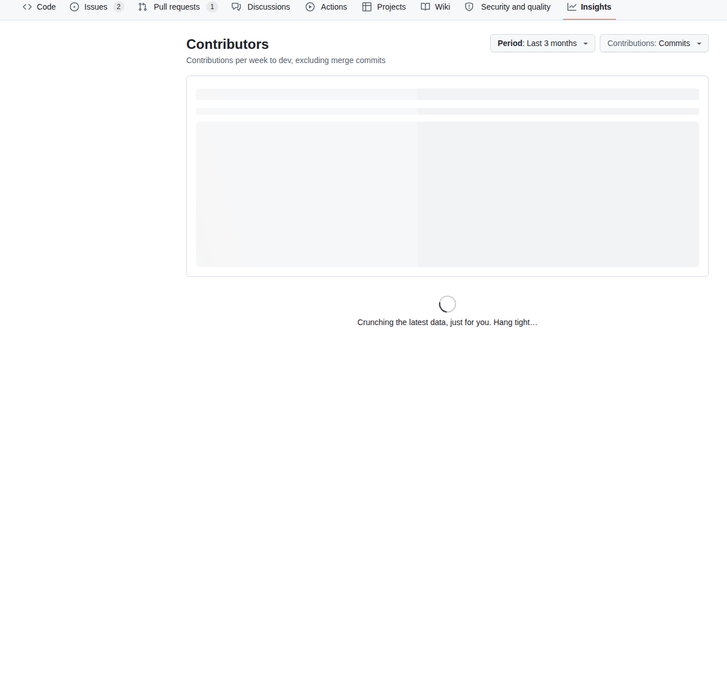Click the Wiki book icon
The height and width of the screenshot is (682, 727).
tap(425, 7)
